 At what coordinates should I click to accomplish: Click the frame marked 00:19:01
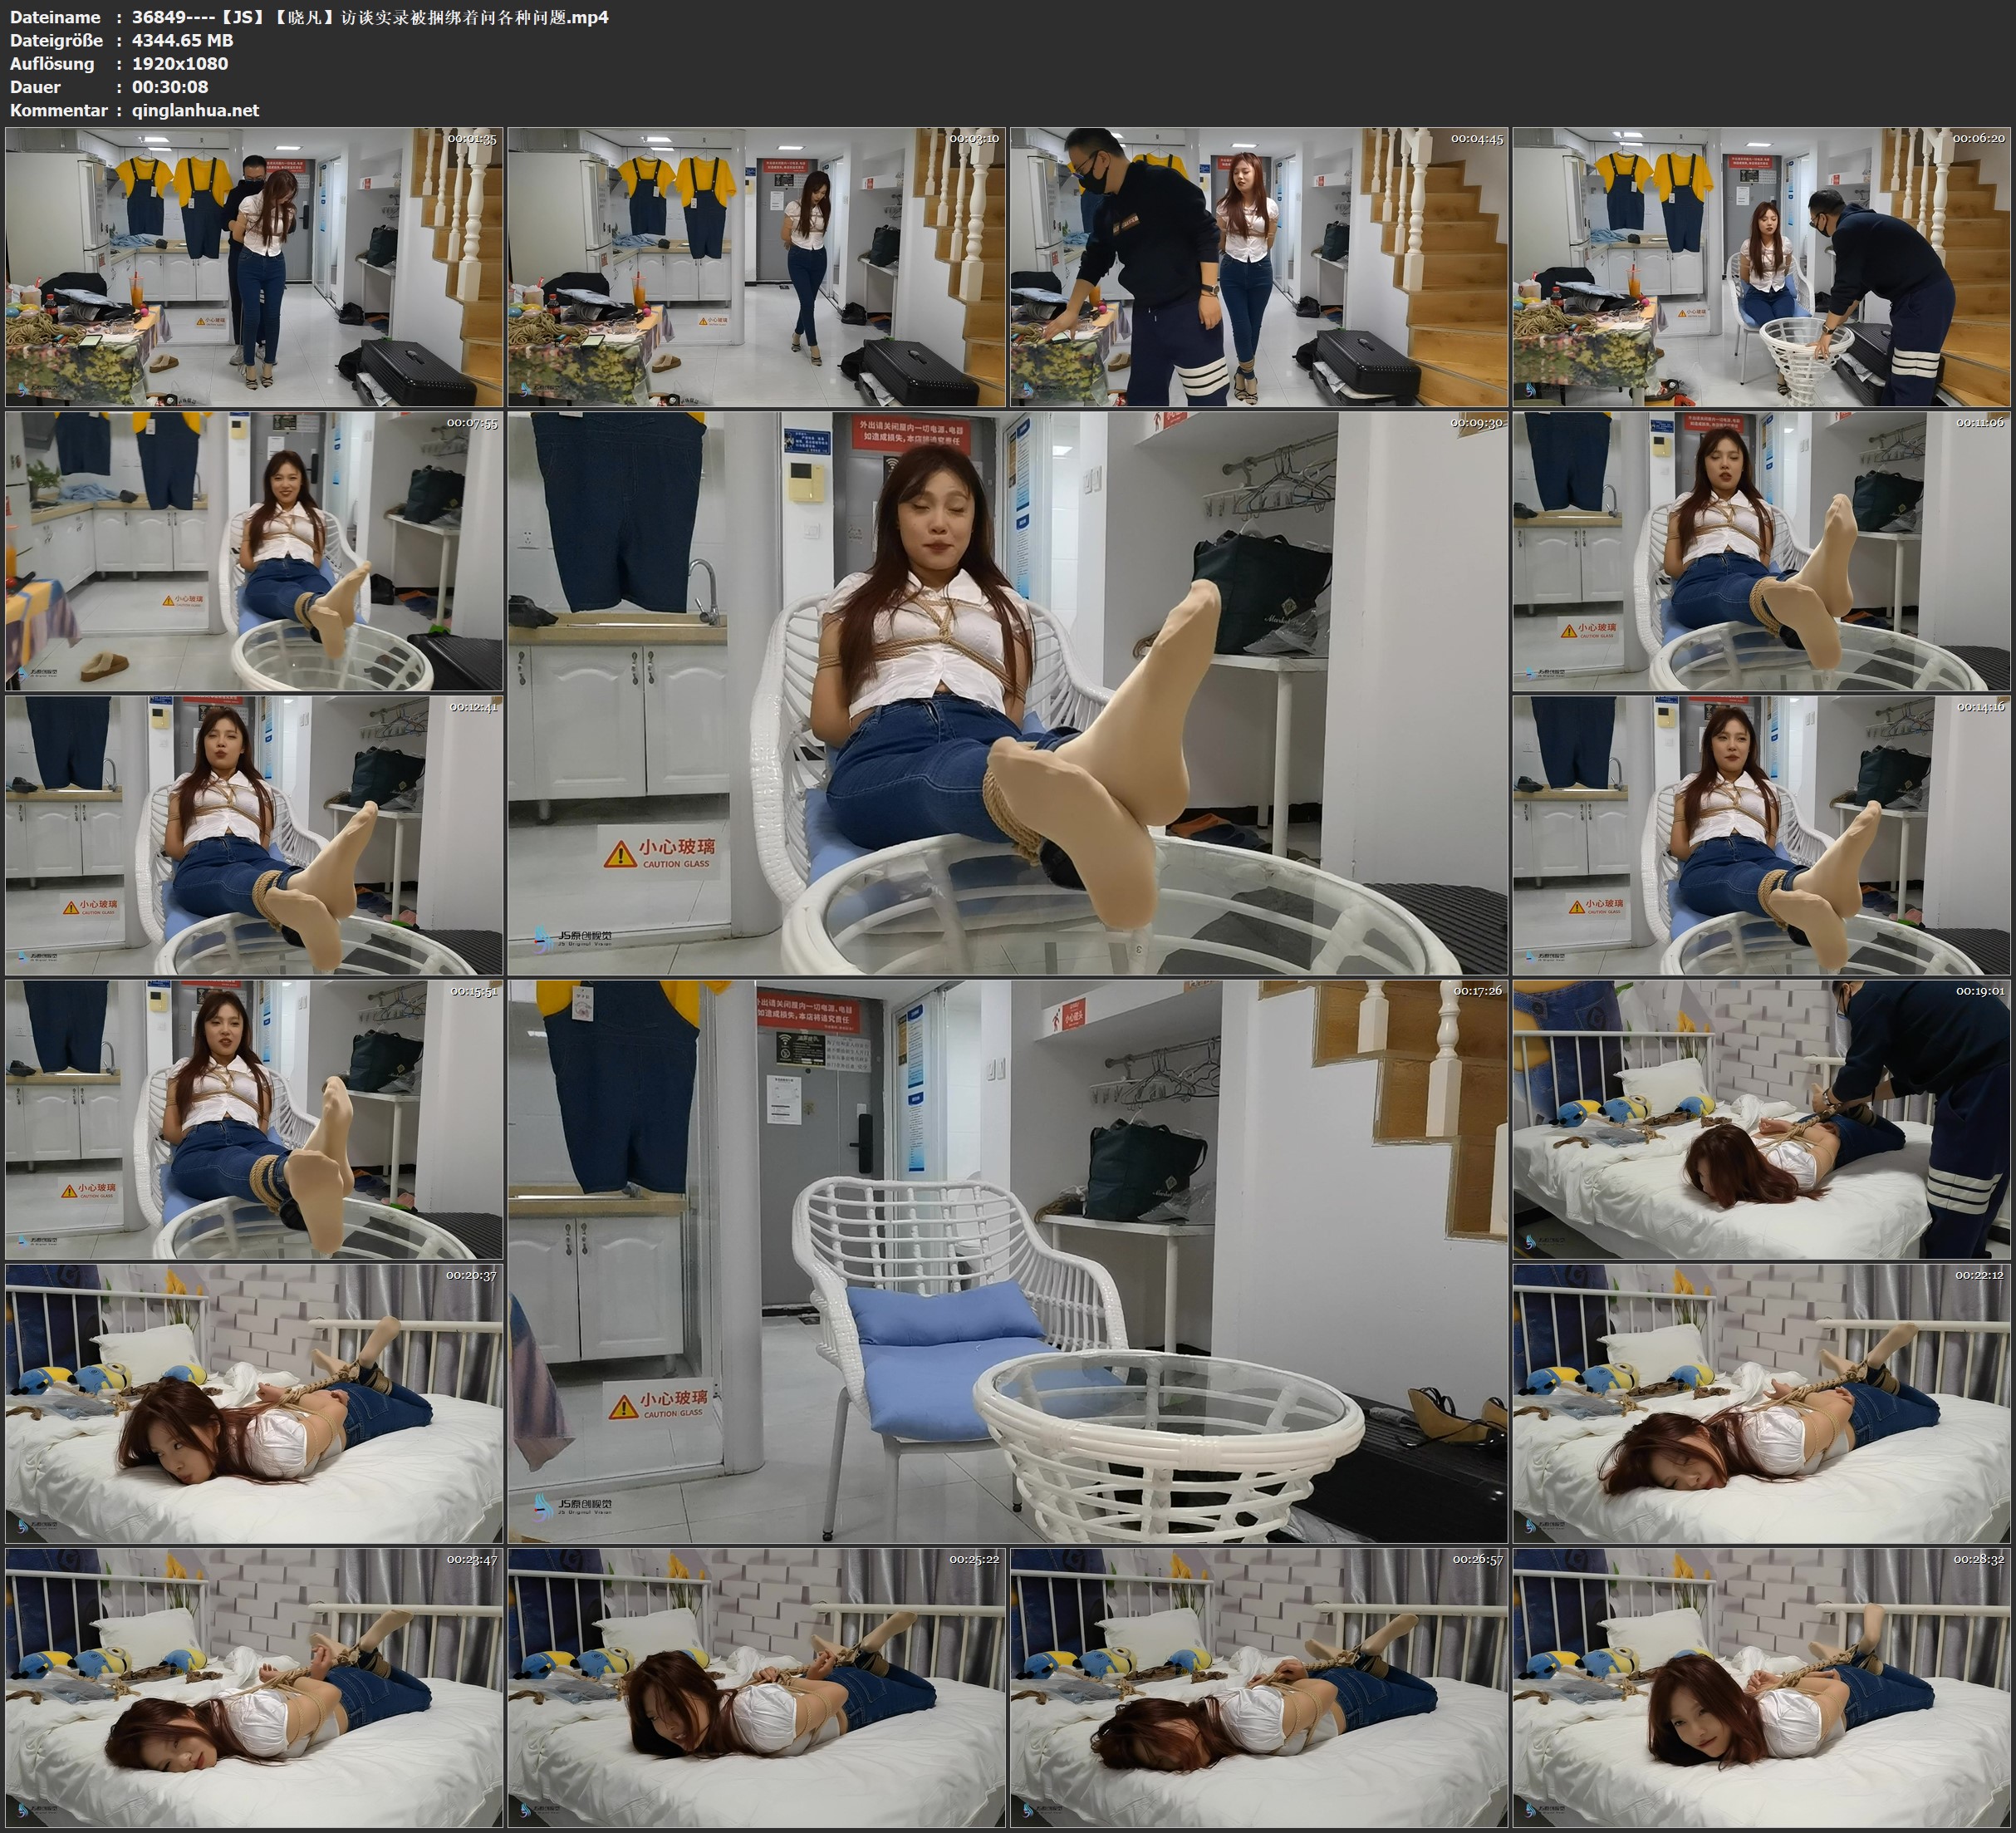click(1762, 1119)
